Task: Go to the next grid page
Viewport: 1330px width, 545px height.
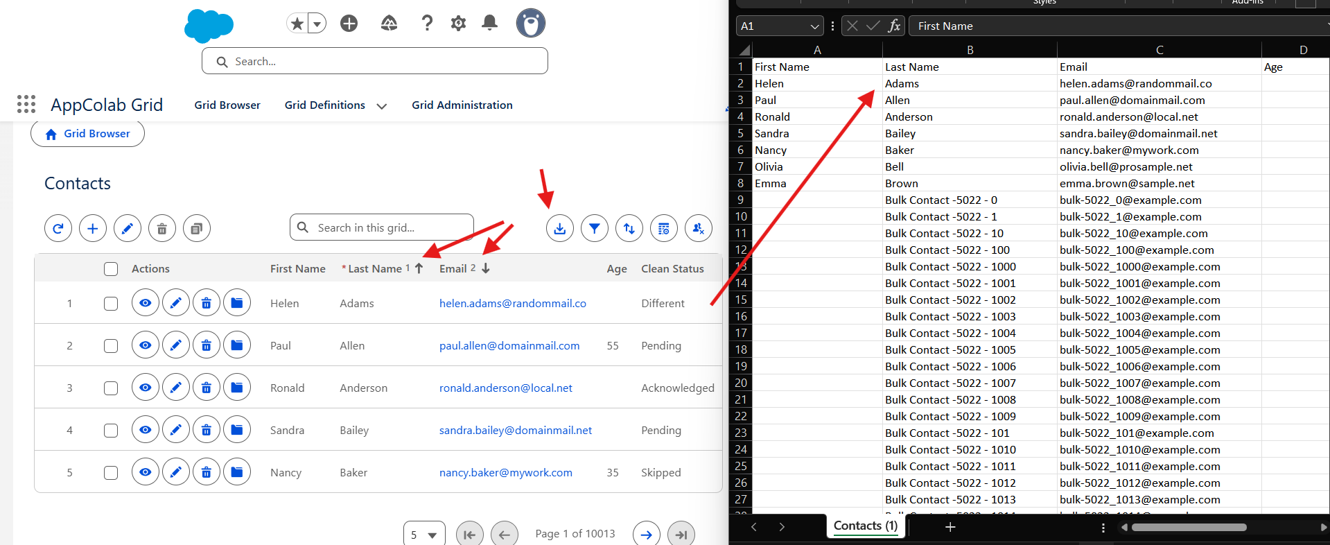Action: tap(647, 535)
